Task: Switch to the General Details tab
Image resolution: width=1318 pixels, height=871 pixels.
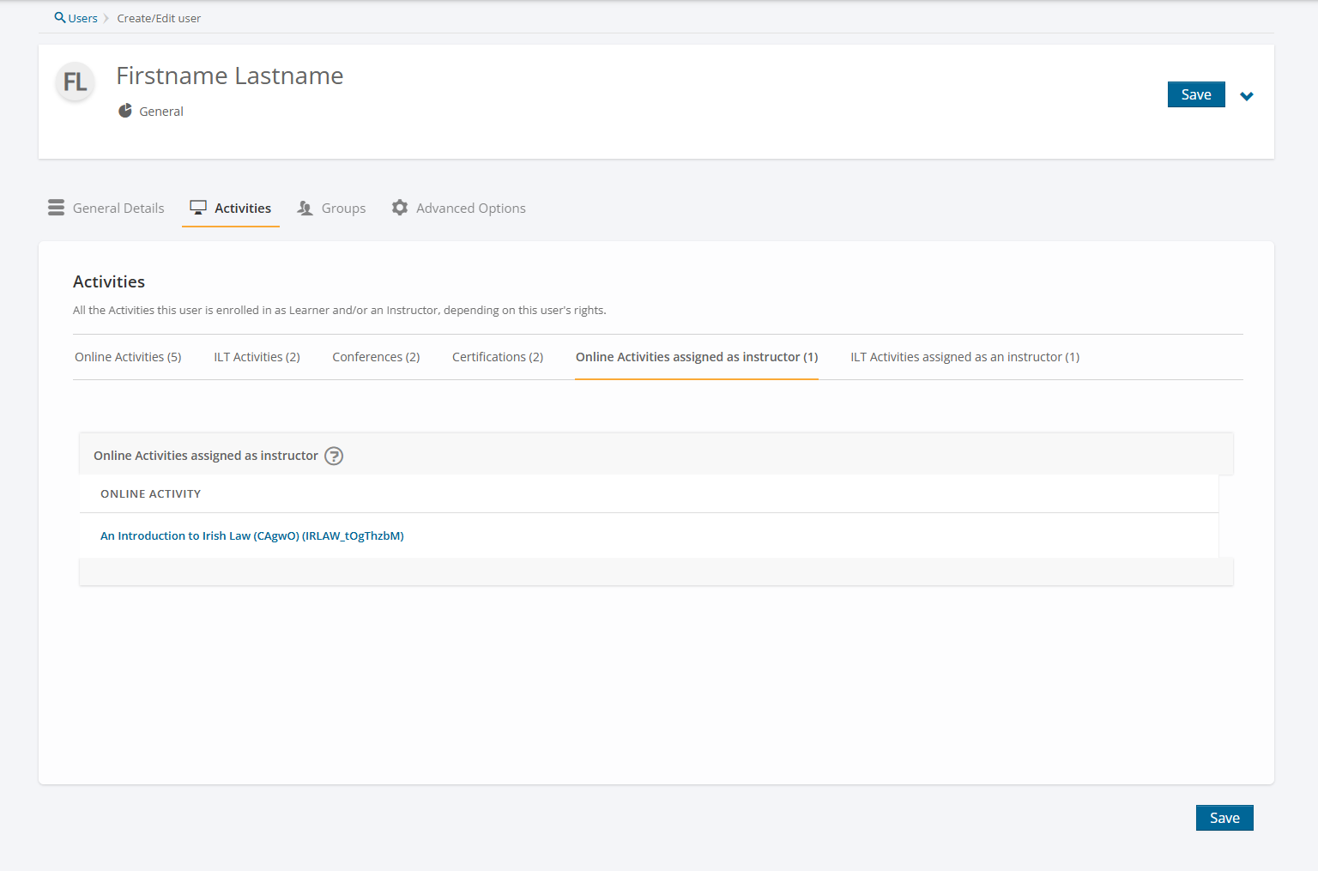Action: pyautogui.click(x=106, y=208)
